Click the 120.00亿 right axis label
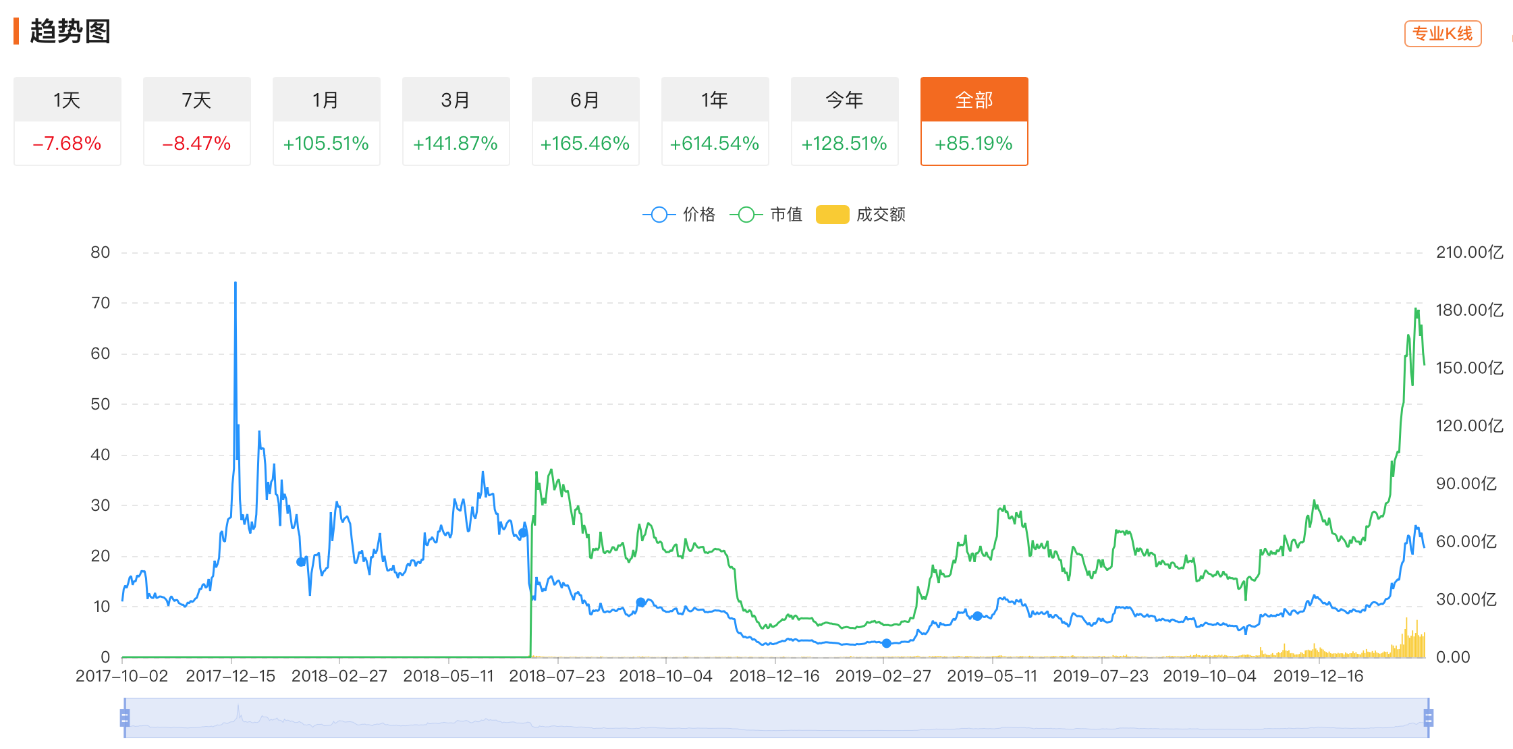This screenshot has height=749, width=1513. coord(1470,426)
